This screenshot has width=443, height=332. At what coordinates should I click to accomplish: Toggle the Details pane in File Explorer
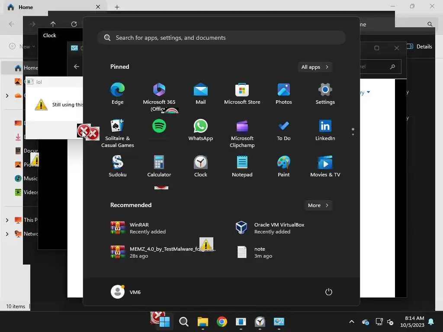click(420, 47)
